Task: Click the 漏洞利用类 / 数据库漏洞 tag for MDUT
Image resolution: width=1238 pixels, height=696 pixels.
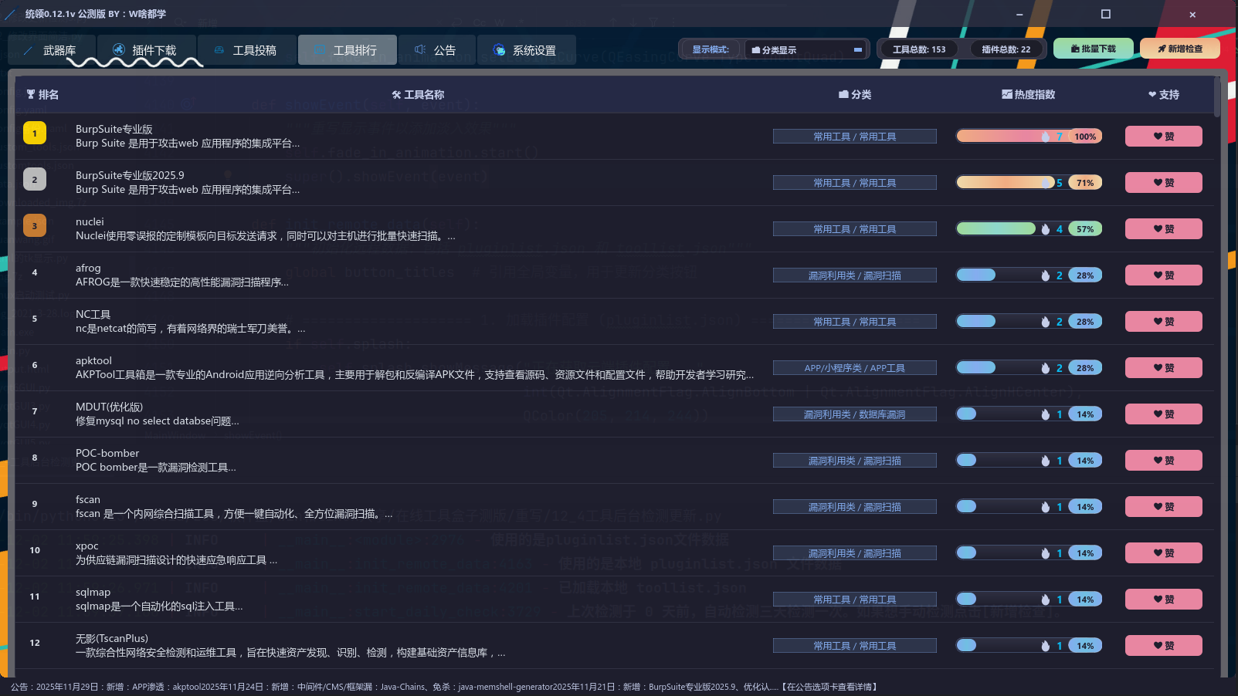Action: click(854, 414)
